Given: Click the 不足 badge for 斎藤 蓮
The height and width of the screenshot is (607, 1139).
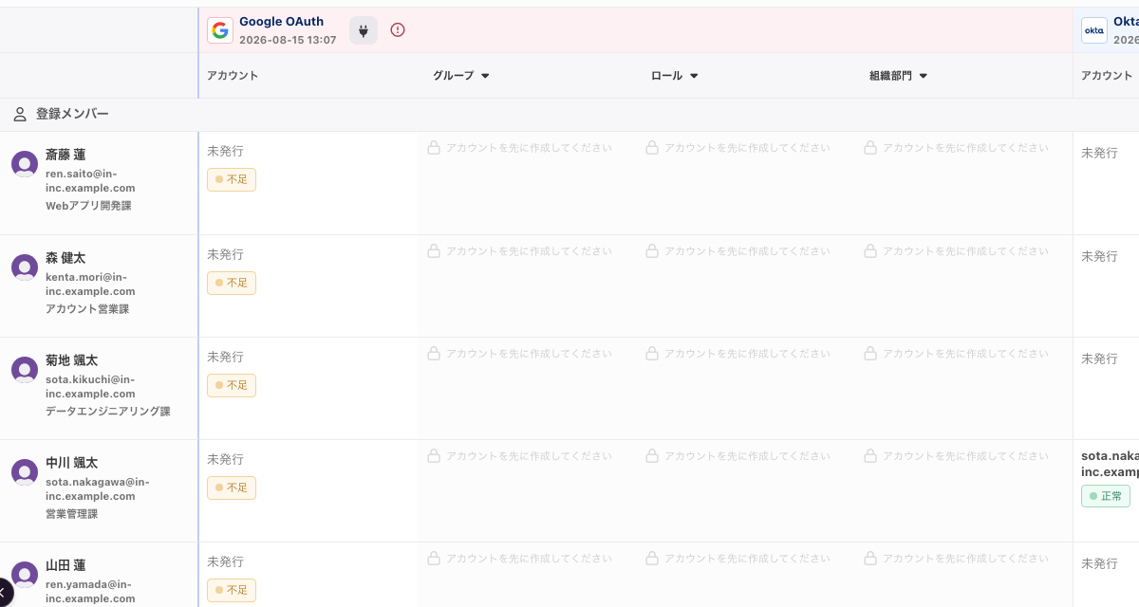Looking at the screenshot, I should click(x=232, y=179).
